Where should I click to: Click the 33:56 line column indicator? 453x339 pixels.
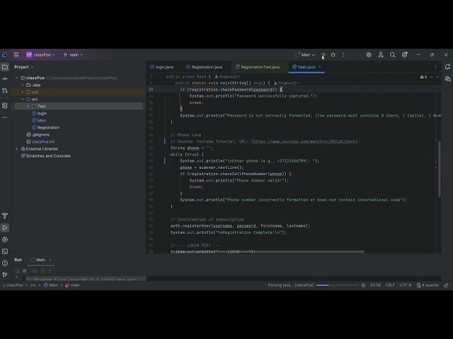(375, 285)
